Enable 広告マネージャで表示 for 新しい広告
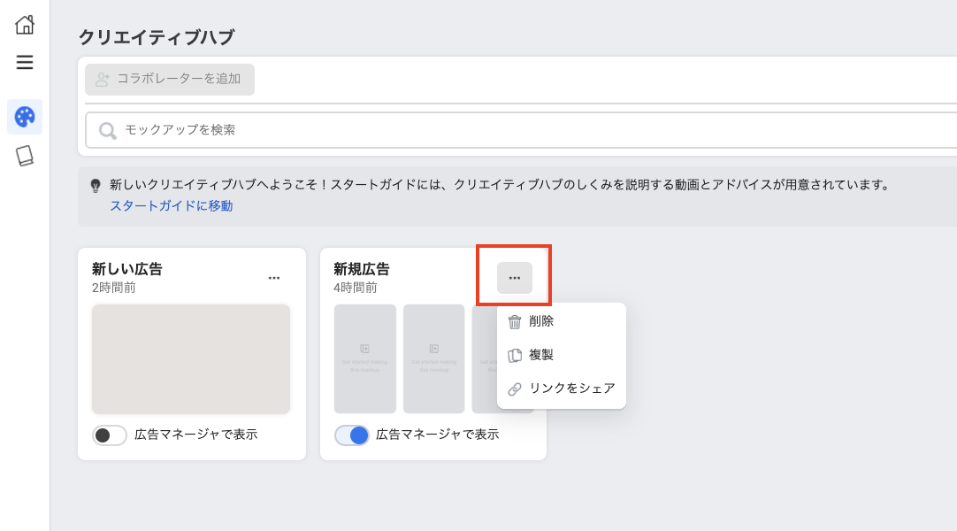This screenshot has height=531, width=957. click(110, 435)
